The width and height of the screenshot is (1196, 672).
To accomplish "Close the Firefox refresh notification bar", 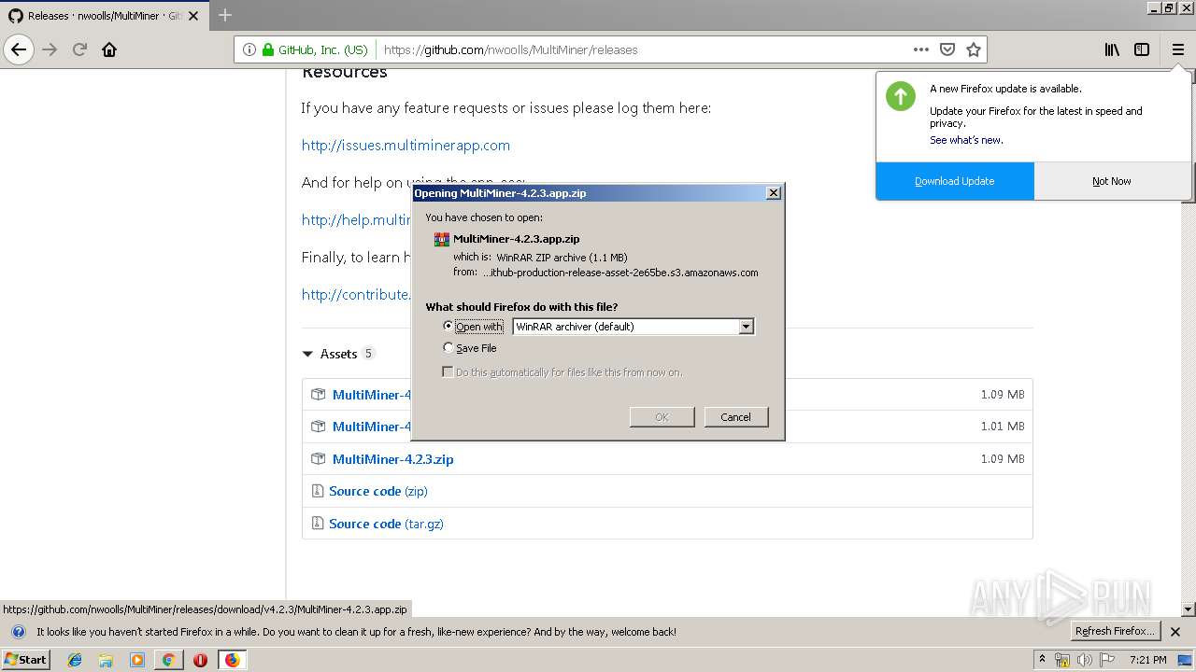I will point(1175,632).
